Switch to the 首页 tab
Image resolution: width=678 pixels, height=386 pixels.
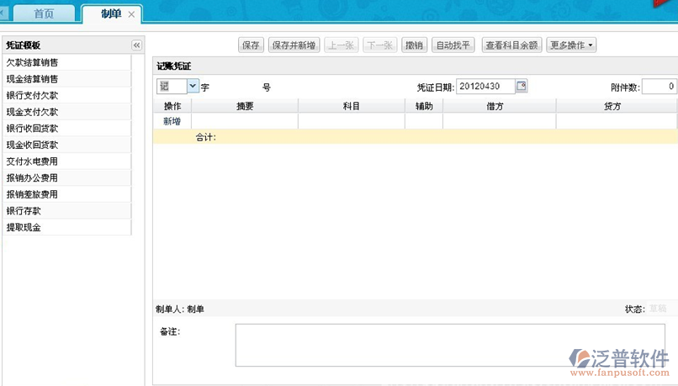pyautogui.click(x=44, y=14)
